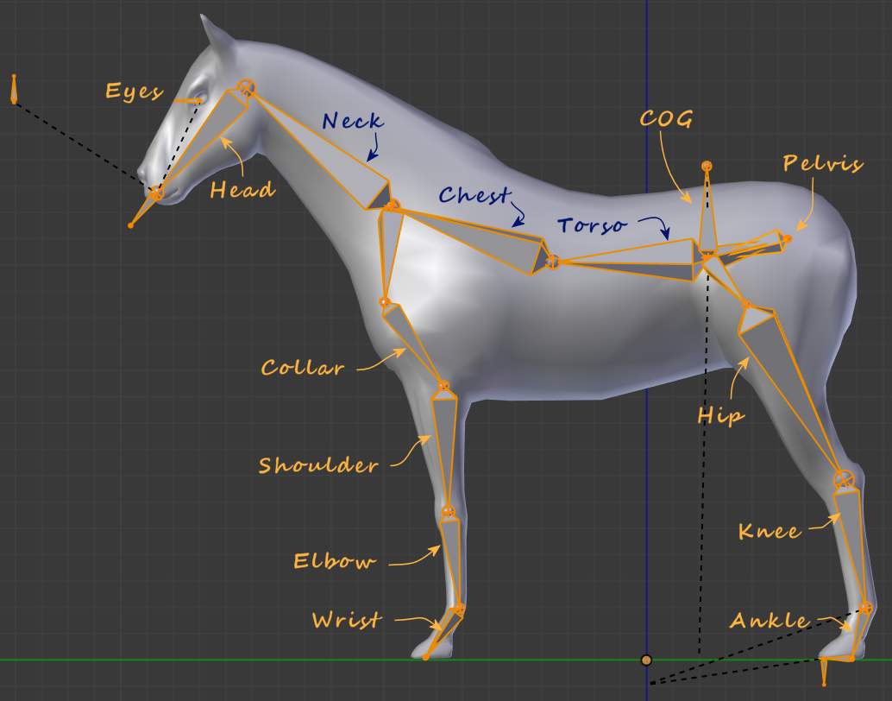Click the origin point on the ground line

646,660
